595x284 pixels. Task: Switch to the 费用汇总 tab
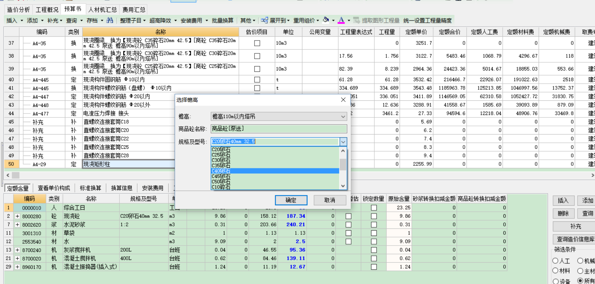(134, 10)
